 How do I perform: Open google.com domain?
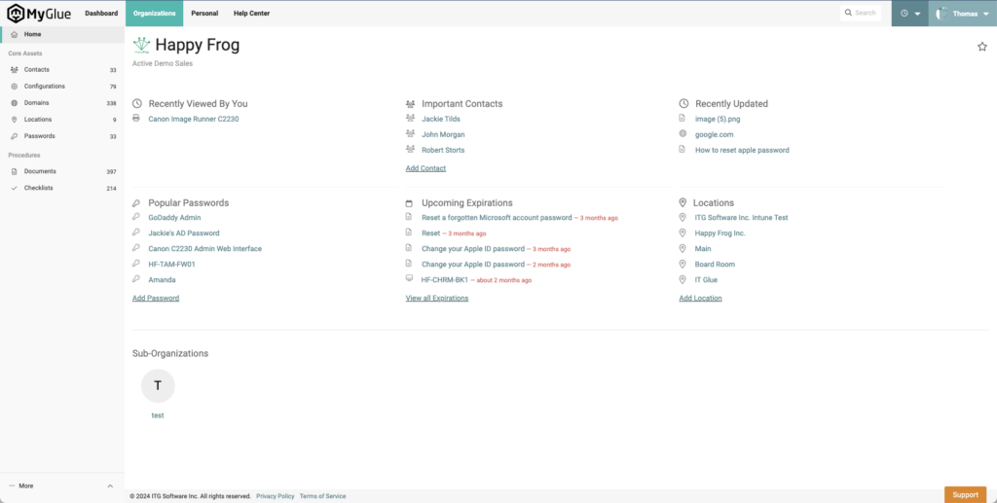[714, 134]
